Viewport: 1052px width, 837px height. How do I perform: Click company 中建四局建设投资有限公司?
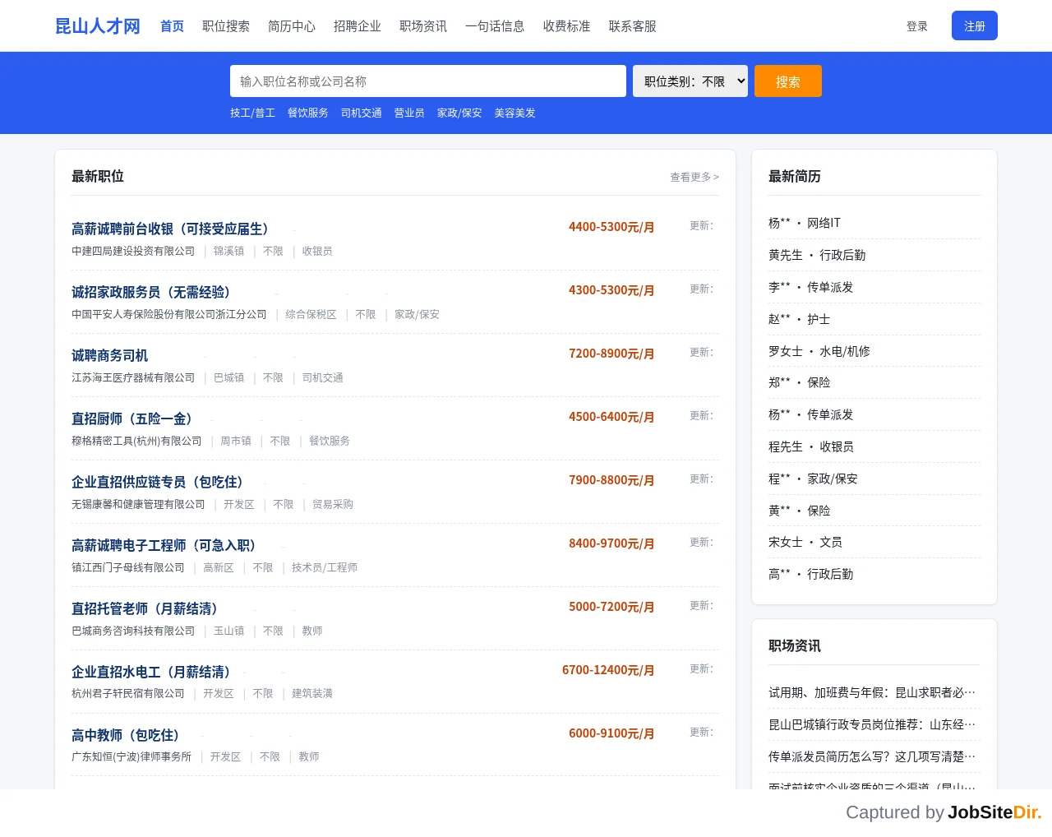[133, 251]
